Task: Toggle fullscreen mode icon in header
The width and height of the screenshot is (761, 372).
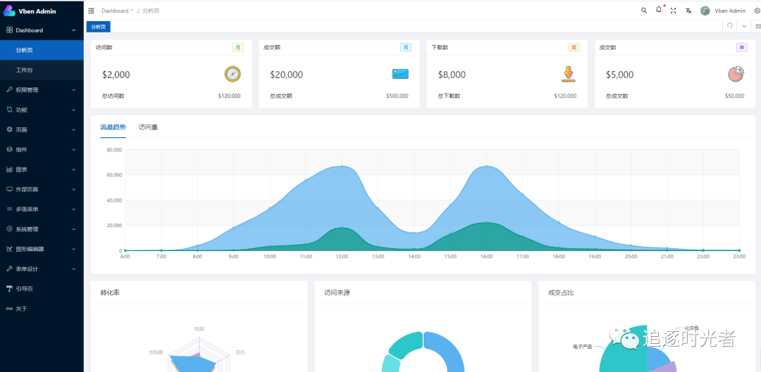Action: [x=673, y=11]
